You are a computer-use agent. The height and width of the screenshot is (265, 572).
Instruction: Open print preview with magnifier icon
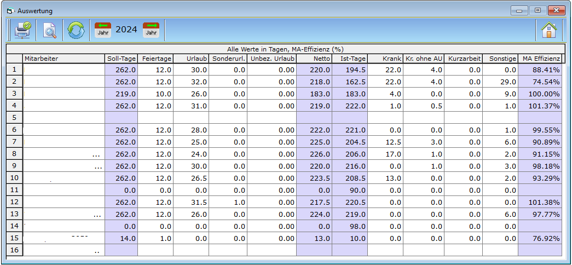coord(50,30)
